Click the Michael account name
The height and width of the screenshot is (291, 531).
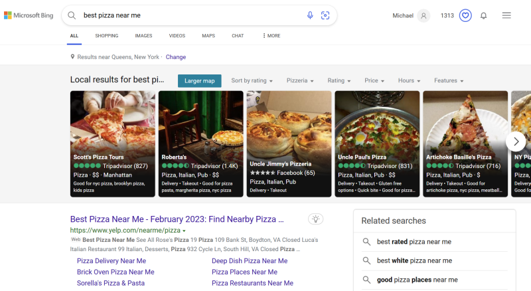(403, 15)
